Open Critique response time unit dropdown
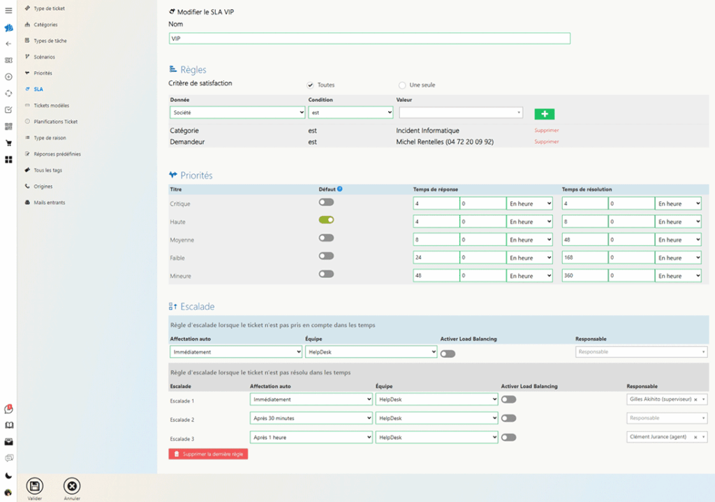The image size is (715, 502). pos(529,204)
